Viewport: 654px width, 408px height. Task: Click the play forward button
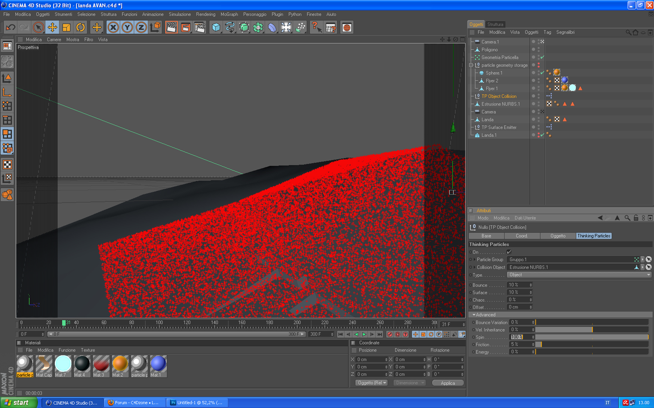pyautogui.click(x=364, y=334)
